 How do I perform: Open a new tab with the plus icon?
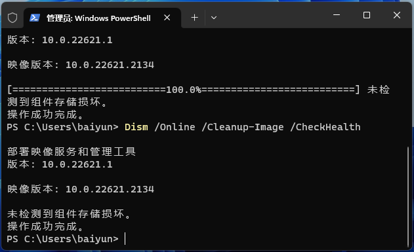194,18
